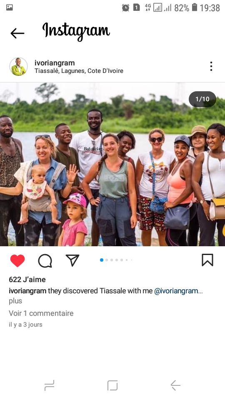Open Tiassalé, Lagunes location tag

pyautogui.click(x=79, y=71)
